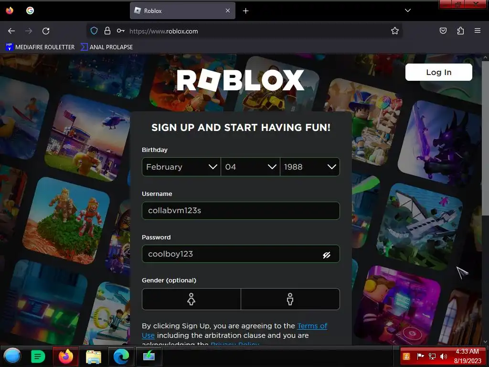Click the Log In button
Screen dimensions: 489x367
[438, 72]
